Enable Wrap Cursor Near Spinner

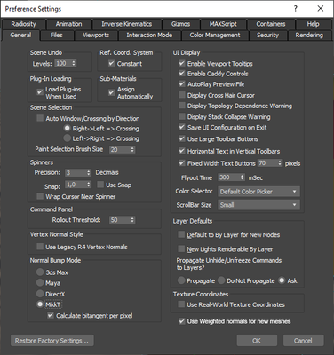click(40, 196)
